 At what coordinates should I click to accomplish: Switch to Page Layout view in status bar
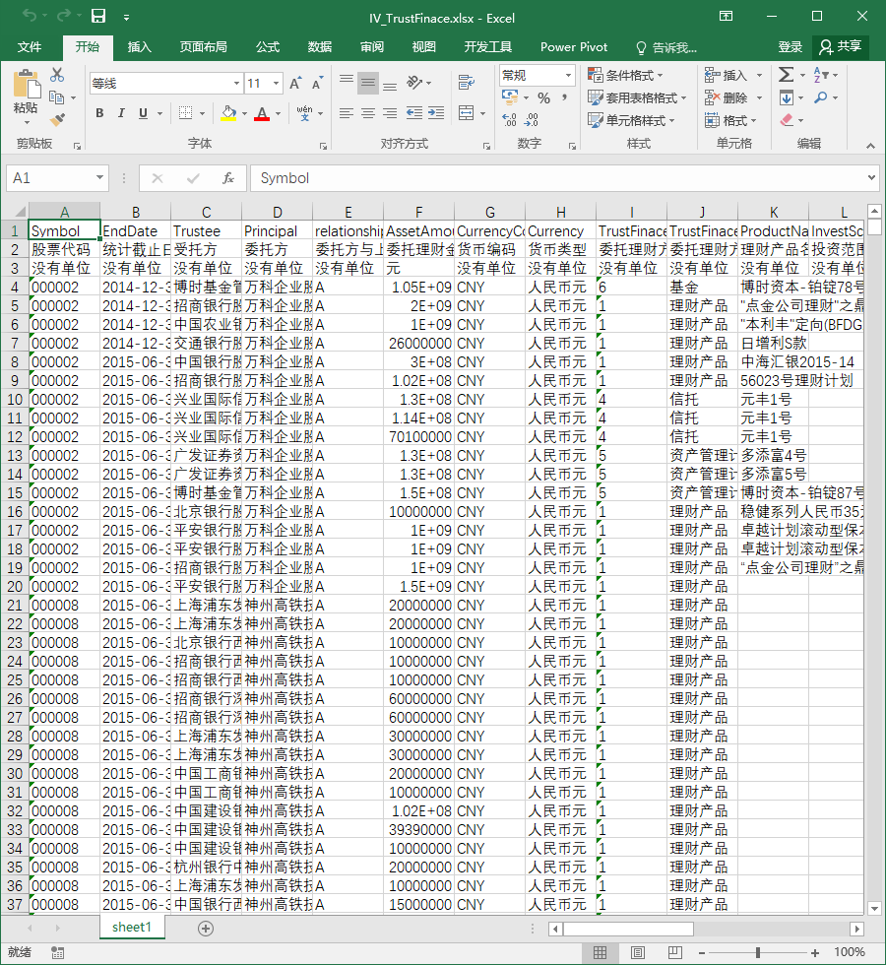[x=638, y=953]
